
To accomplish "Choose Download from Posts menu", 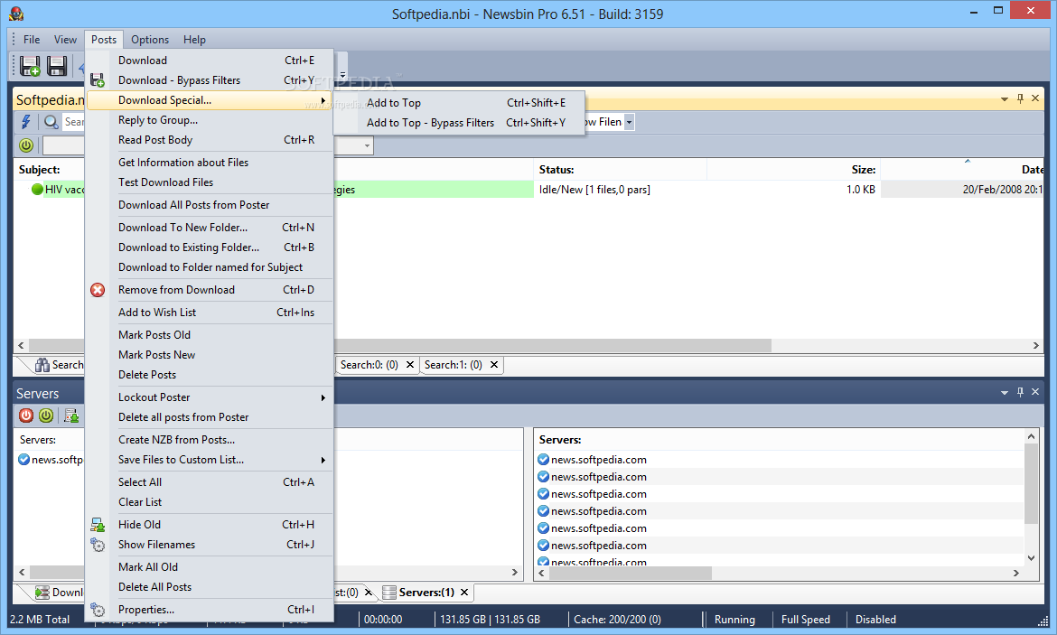I will pyautogui.click(x=210, y=61).
